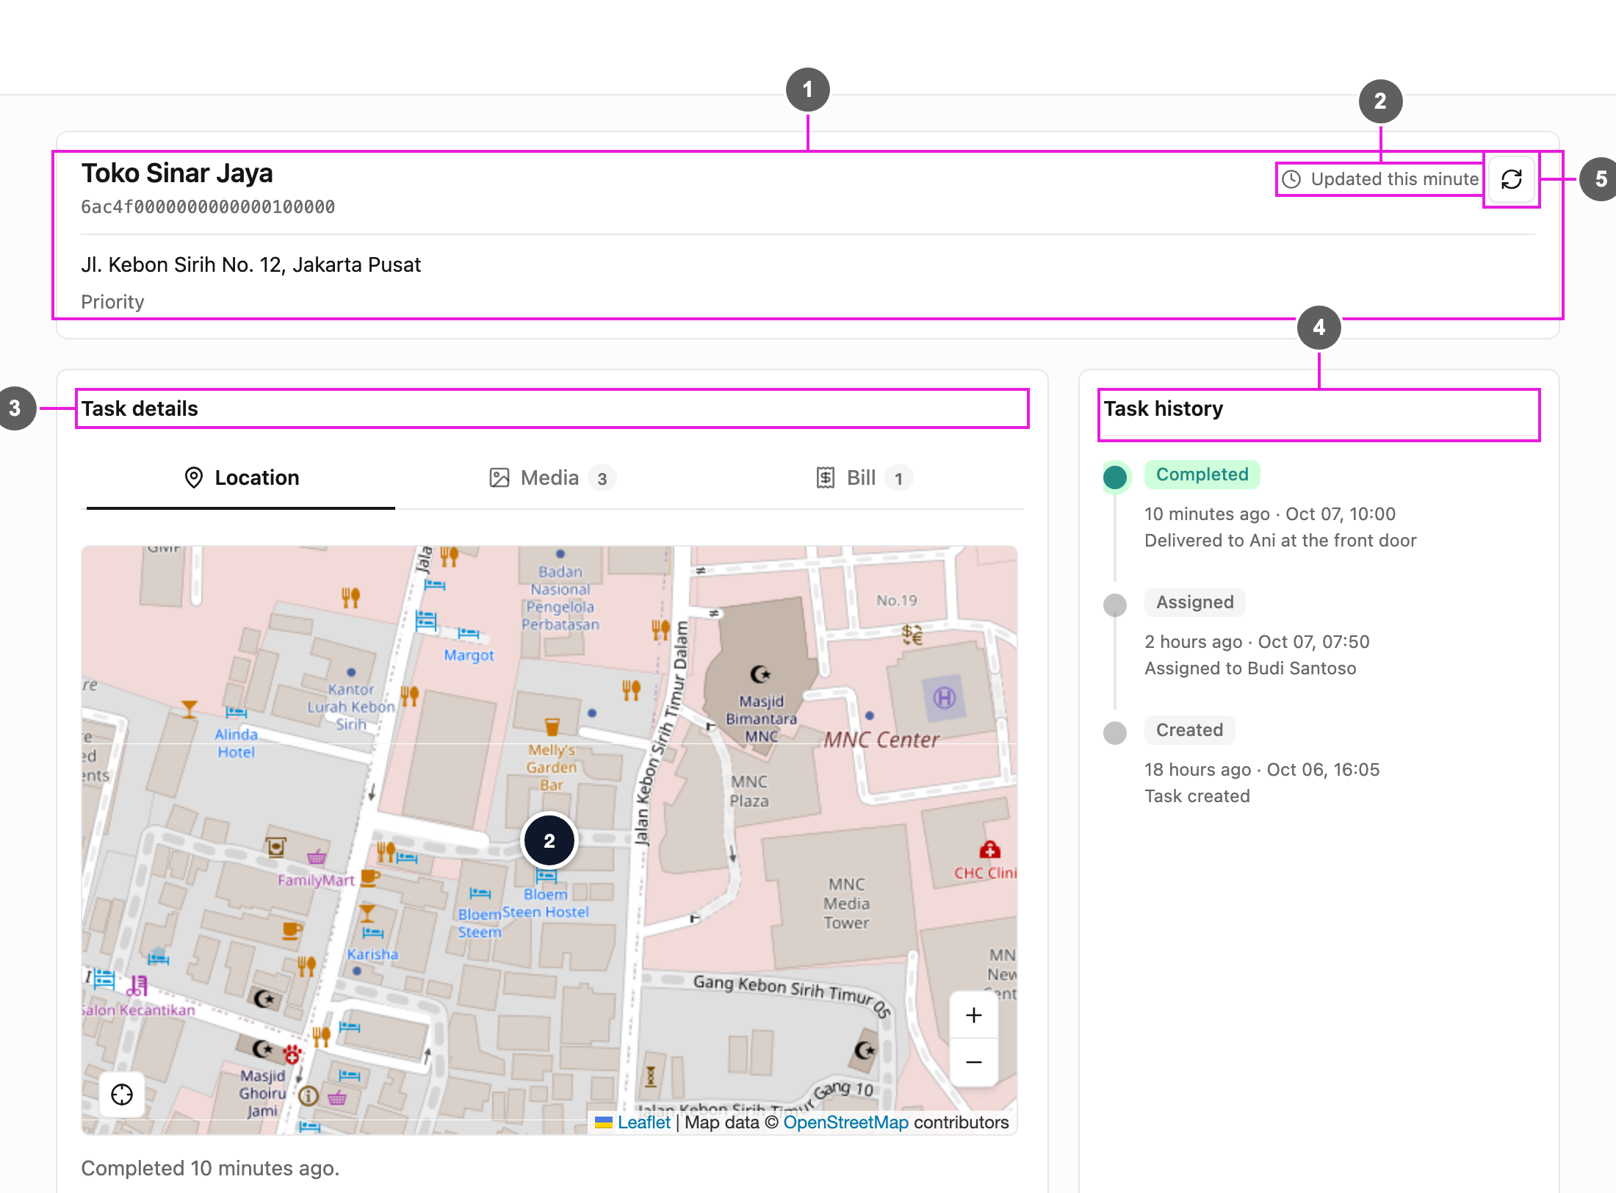This screenshot has height=1193, width=1616.
Task: Click the Media tab image icon
Action: pos(499,478)
